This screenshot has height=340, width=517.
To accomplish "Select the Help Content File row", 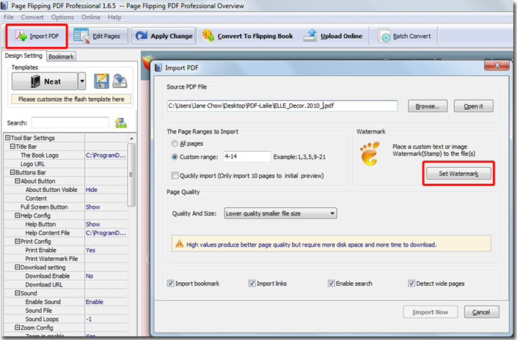I will tap(65, 233).
